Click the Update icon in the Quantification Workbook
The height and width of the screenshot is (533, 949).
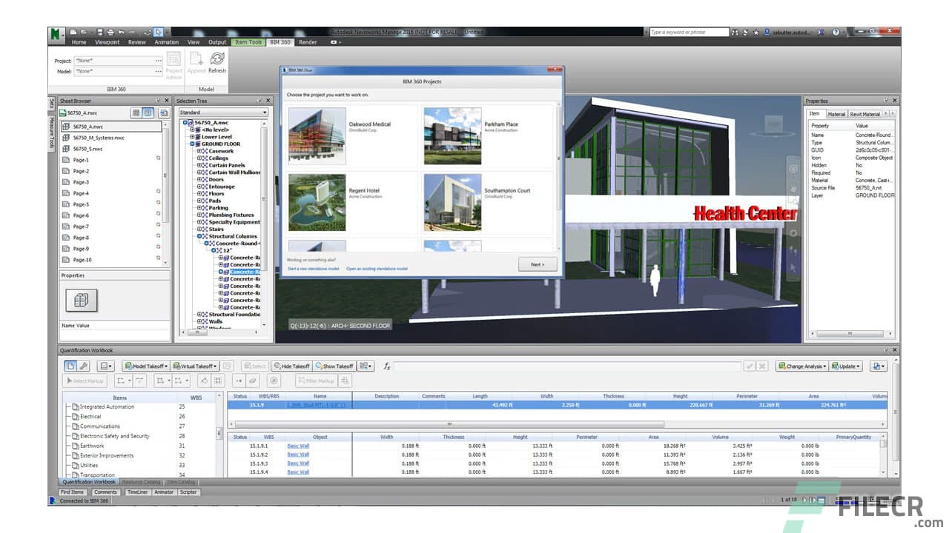845,366
